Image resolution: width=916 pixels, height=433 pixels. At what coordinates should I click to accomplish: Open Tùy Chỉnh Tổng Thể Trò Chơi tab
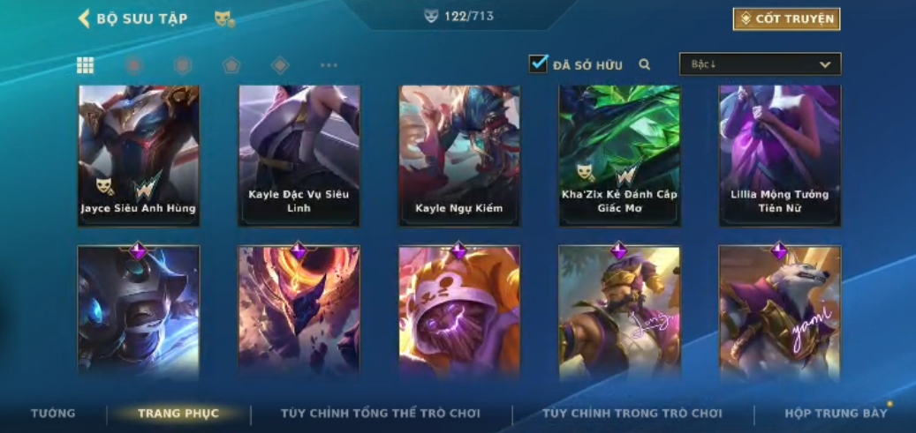[x=381, y=414]
